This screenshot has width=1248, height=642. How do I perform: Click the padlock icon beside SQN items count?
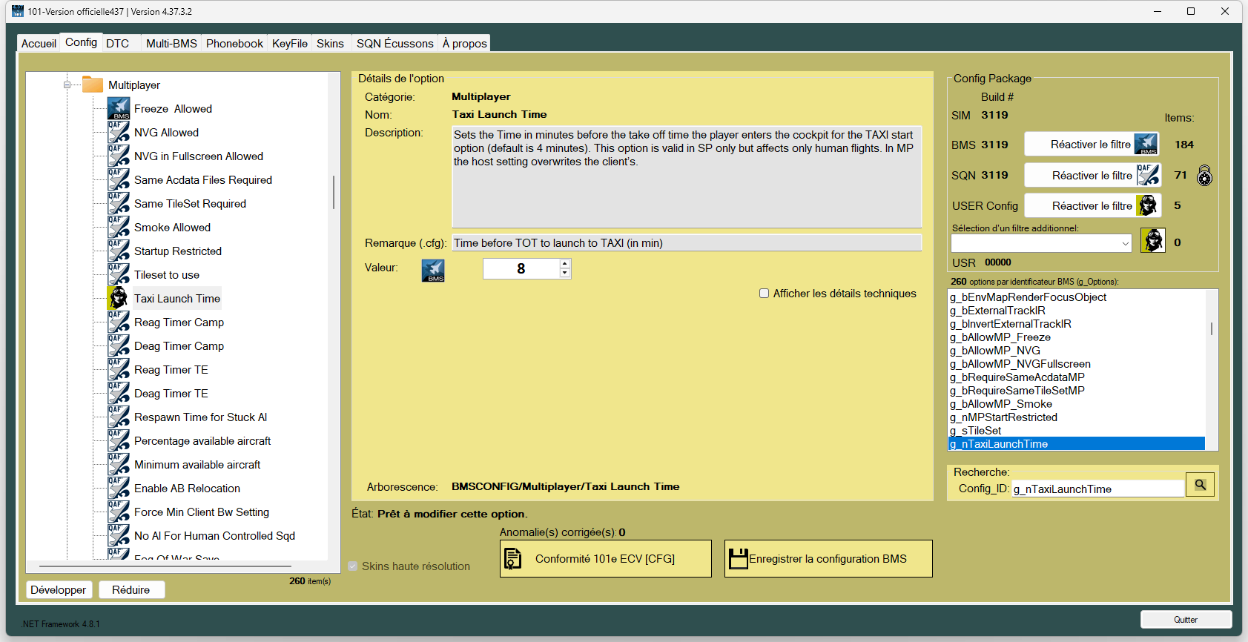tap(1205, 176)
